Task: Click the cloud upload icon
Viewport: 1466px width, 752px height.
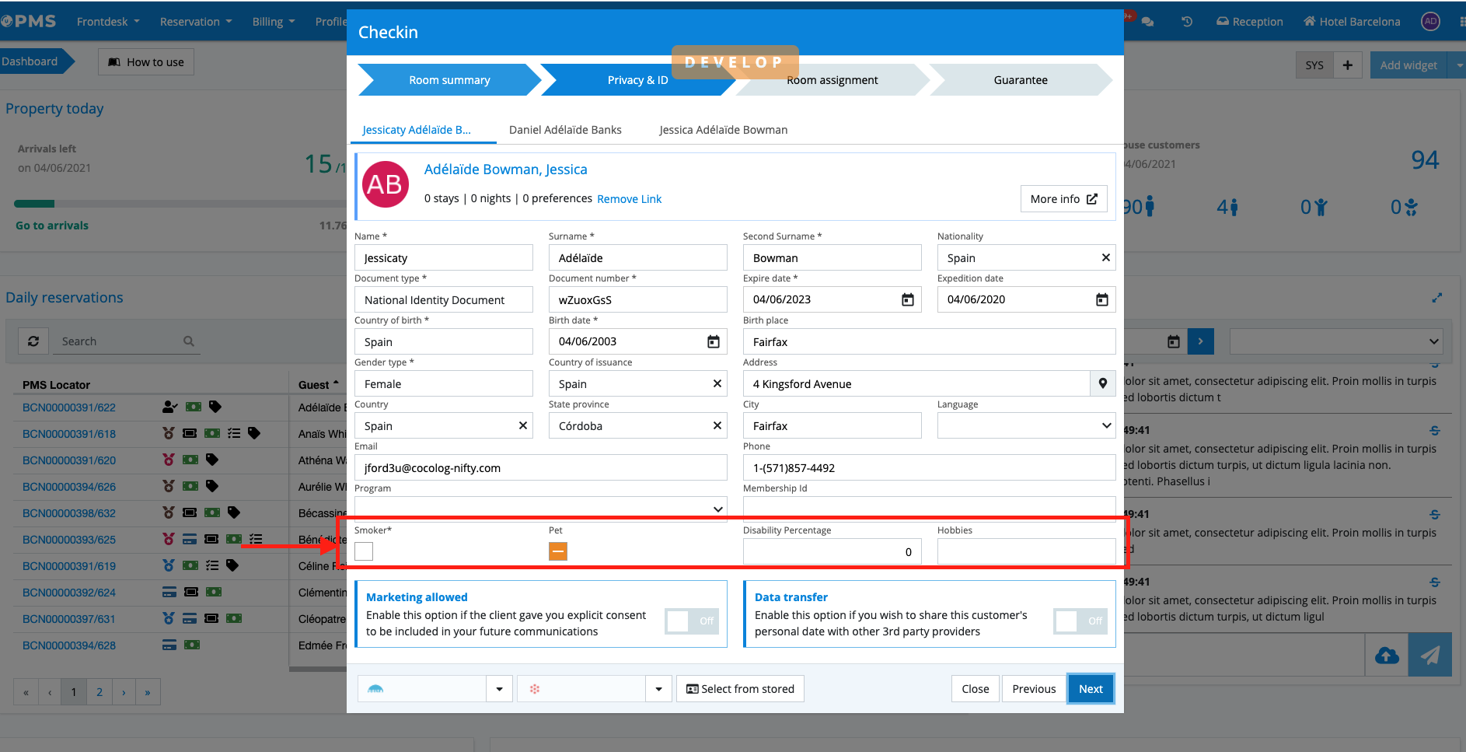Action: click(x=1387, y=655)
